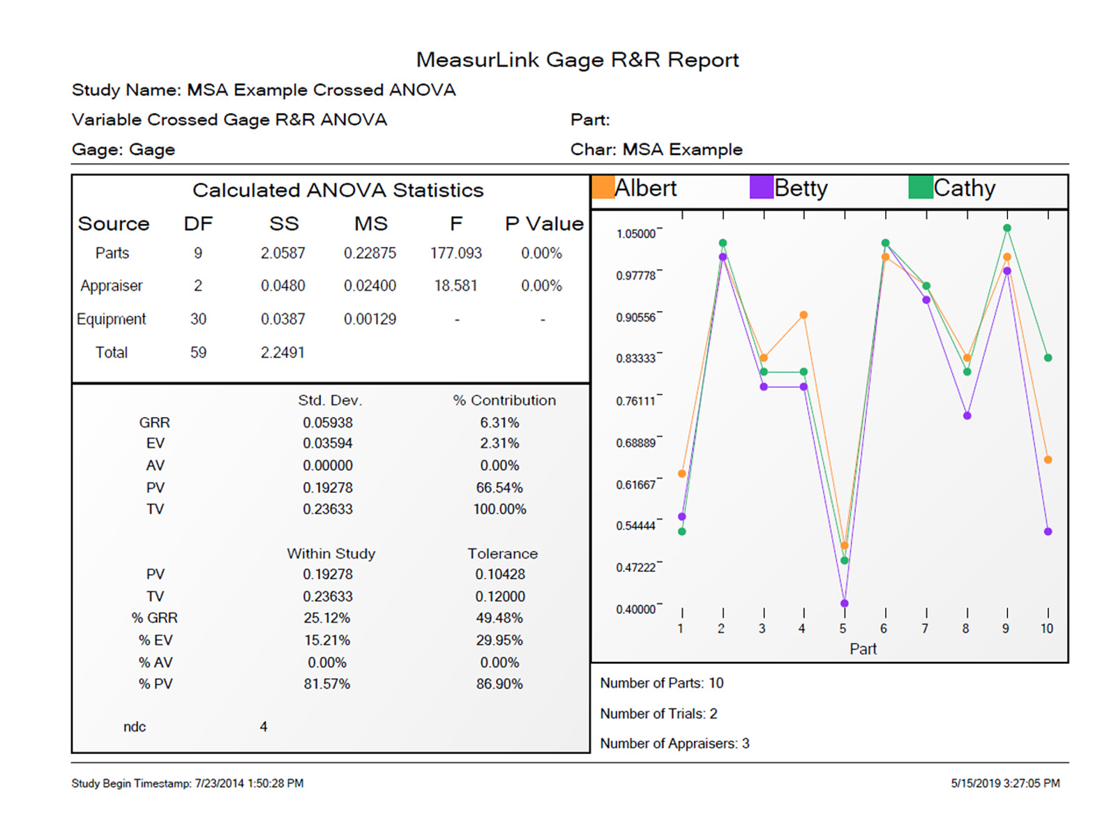Click the orange Albert legend swatch
Image resolution: width=1116 pixels, height=837 pixels.
click(x=603, y=188)
